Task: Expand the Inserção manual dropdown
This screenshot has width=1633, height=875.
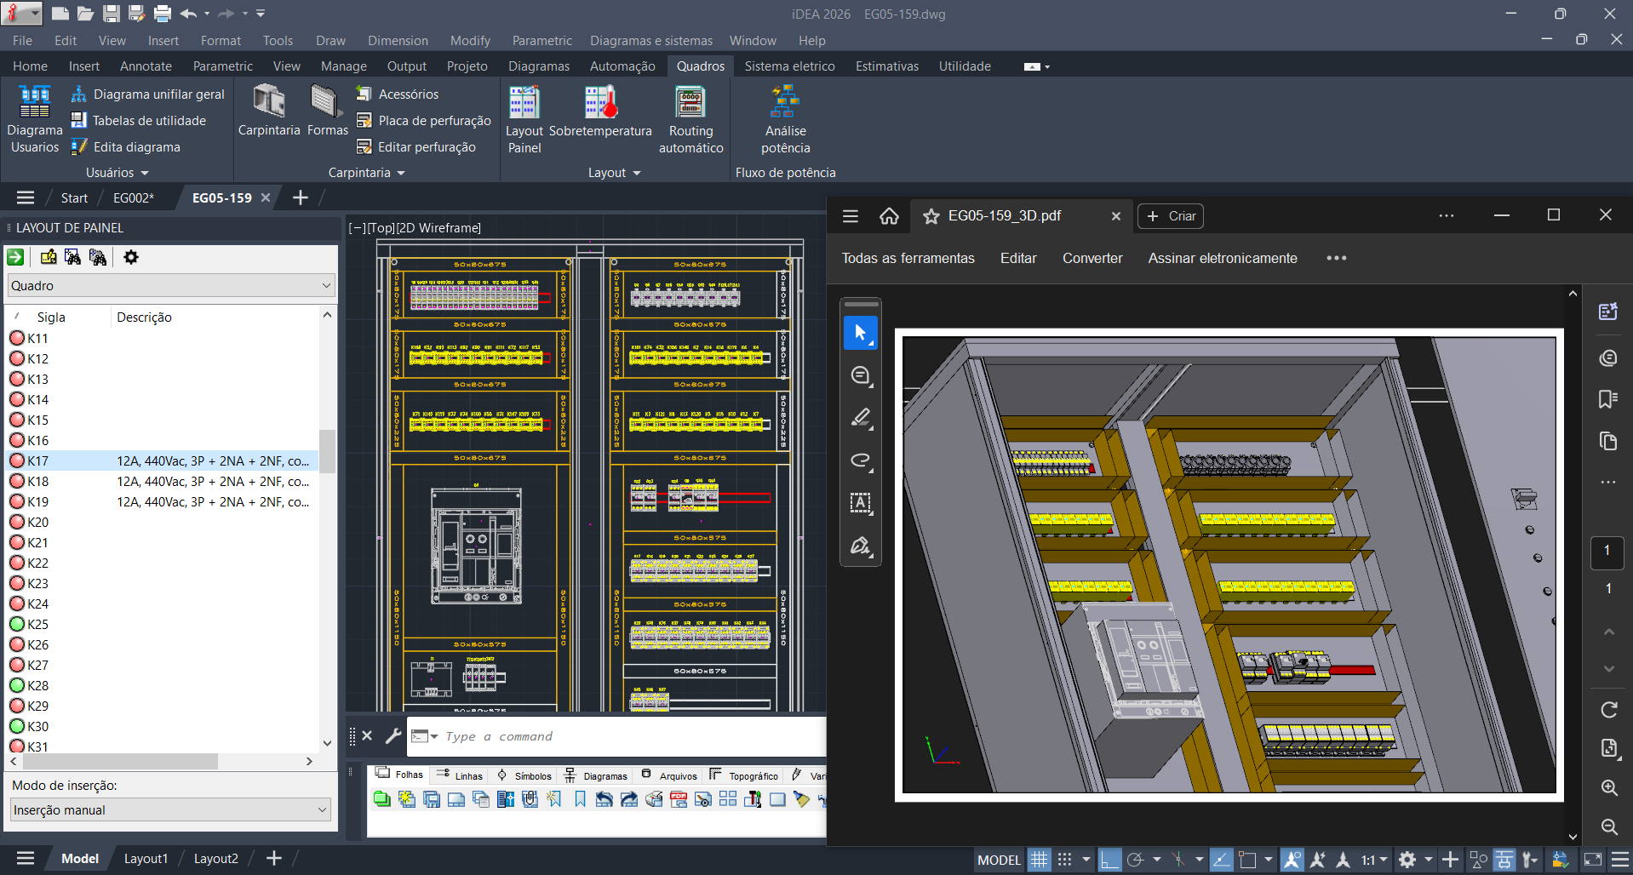Action: [171, 810]
